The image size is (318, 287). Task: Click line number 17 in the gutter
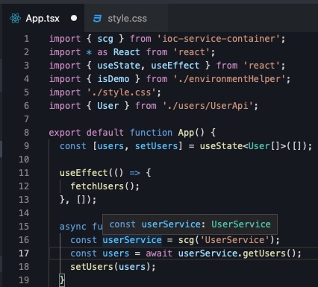click(24, 253)
